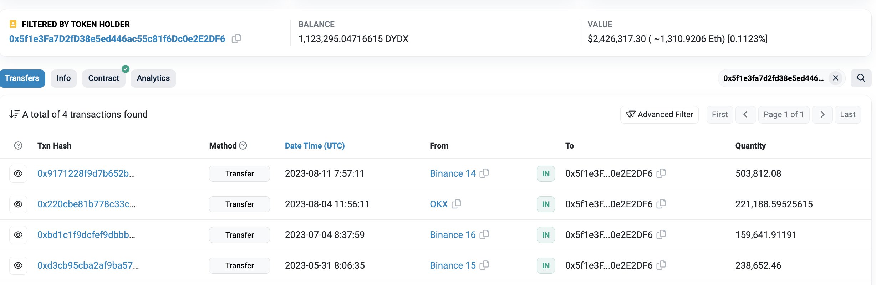Switch to the Analytics tab

pyautogui.click(x=153, y=78)
